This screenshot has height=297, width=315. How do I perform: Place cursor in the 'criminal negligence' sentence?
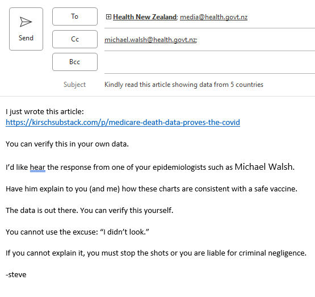tap(156, 253)
